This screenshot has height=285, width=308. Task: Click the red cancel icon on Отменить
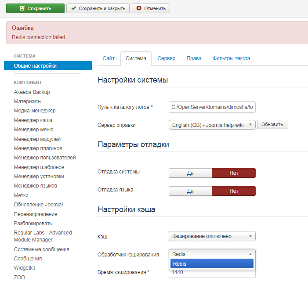tap(139, 8)
